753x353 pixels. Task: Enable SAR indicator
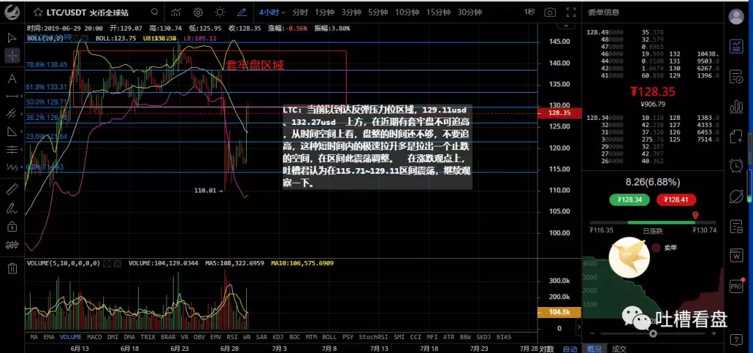(x=261, y=337)
